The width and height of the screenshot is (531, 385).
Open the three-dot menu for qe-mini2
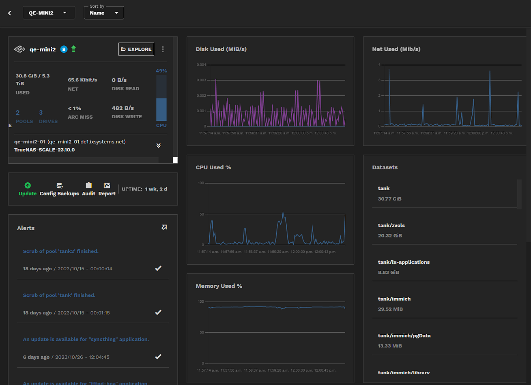(163, 49)
